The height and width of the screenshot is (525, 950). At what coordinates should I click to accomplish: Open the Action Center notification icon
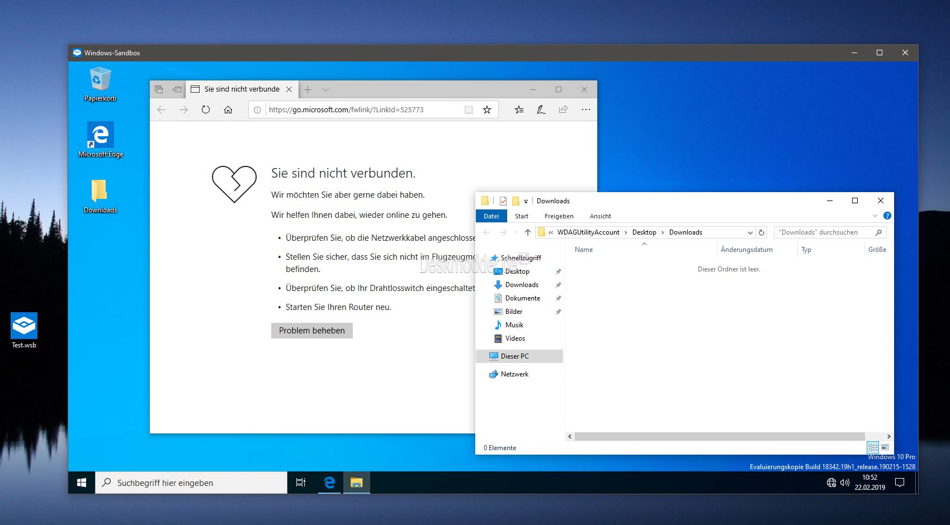coord(900,483)
